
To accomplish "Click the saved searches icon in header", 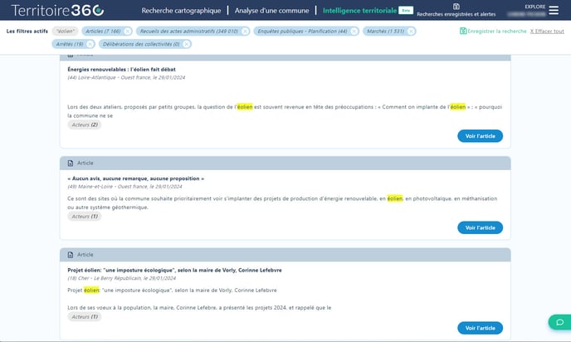I will tap(456, 6).
